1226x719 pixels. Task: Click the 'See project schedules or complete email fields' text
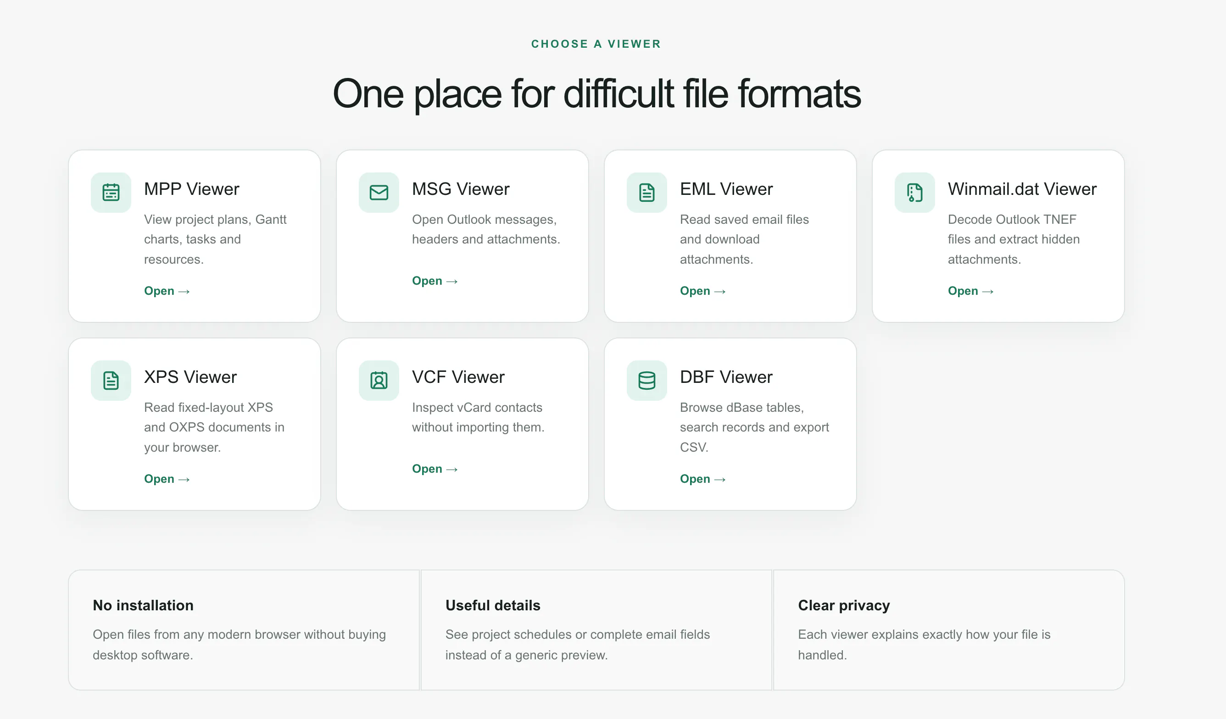578,645
